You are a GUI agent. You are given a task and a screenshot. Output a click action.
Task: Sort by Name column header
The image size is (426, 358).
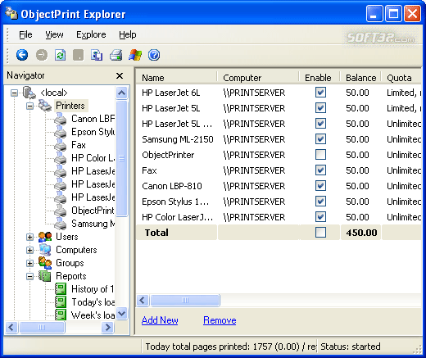tap(176, 78)
